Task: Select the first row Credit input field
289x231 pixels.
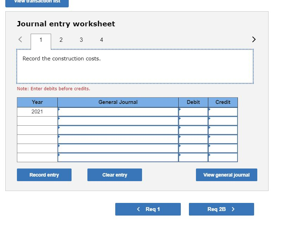Action: [223, 111]
